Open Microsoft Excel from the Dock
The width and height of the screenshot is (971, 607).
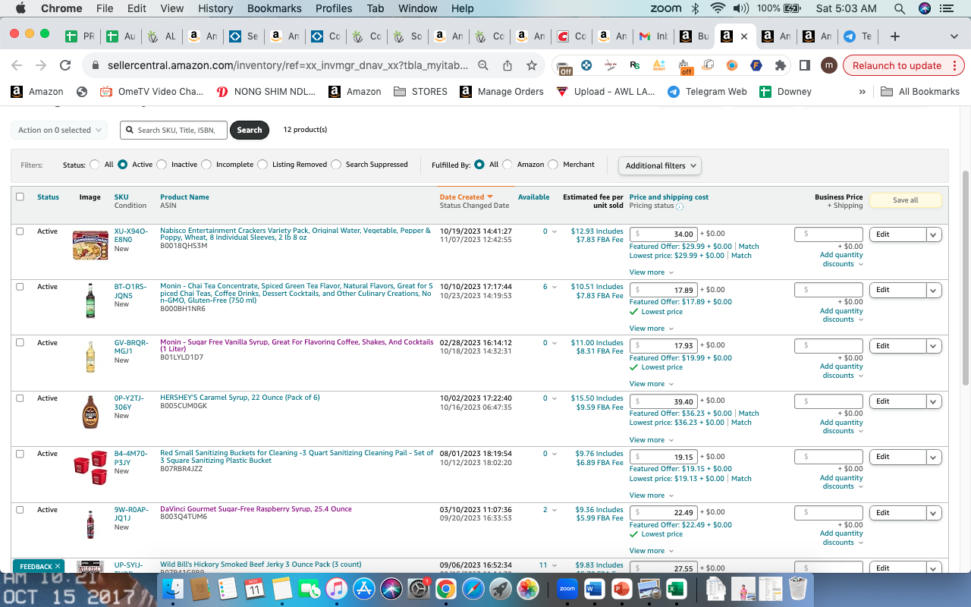(x=676, y=589)
